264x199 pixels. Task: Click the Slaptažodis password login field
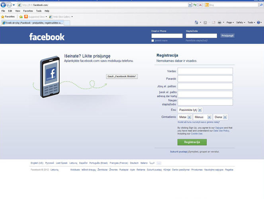tap(201, 36)
